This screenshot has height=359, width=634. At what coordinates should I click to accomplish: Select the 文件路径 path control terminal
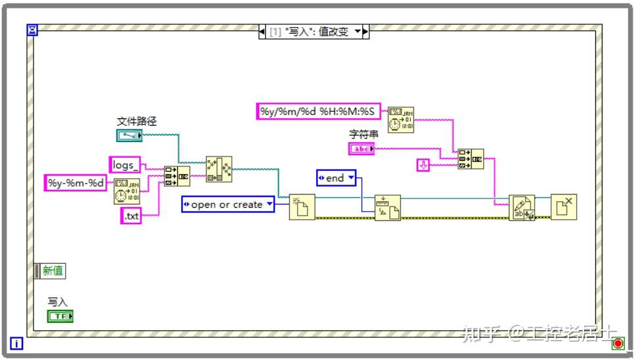tap(130, 135)
